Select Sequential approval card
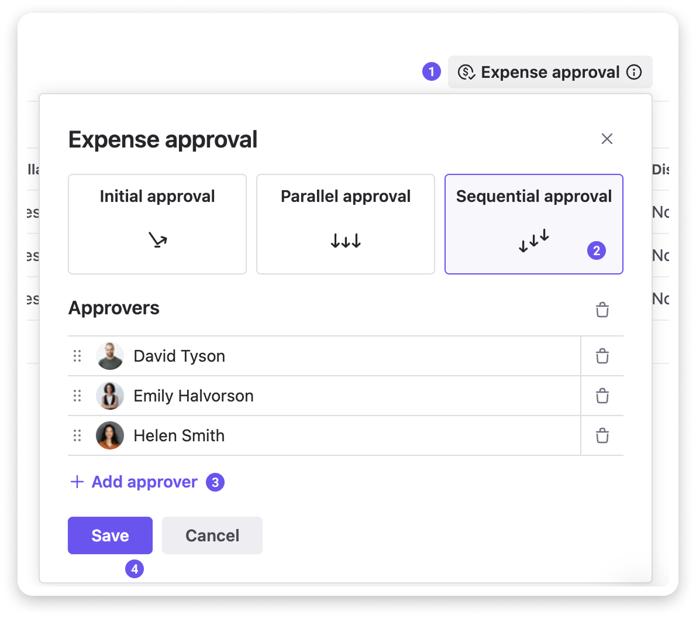 point(533,224)
